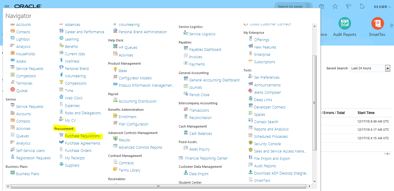Select the 12/17/18 8:49 AM UTC row
The height and width of the screenshot is (191, 394).
[x=356, y=121]
